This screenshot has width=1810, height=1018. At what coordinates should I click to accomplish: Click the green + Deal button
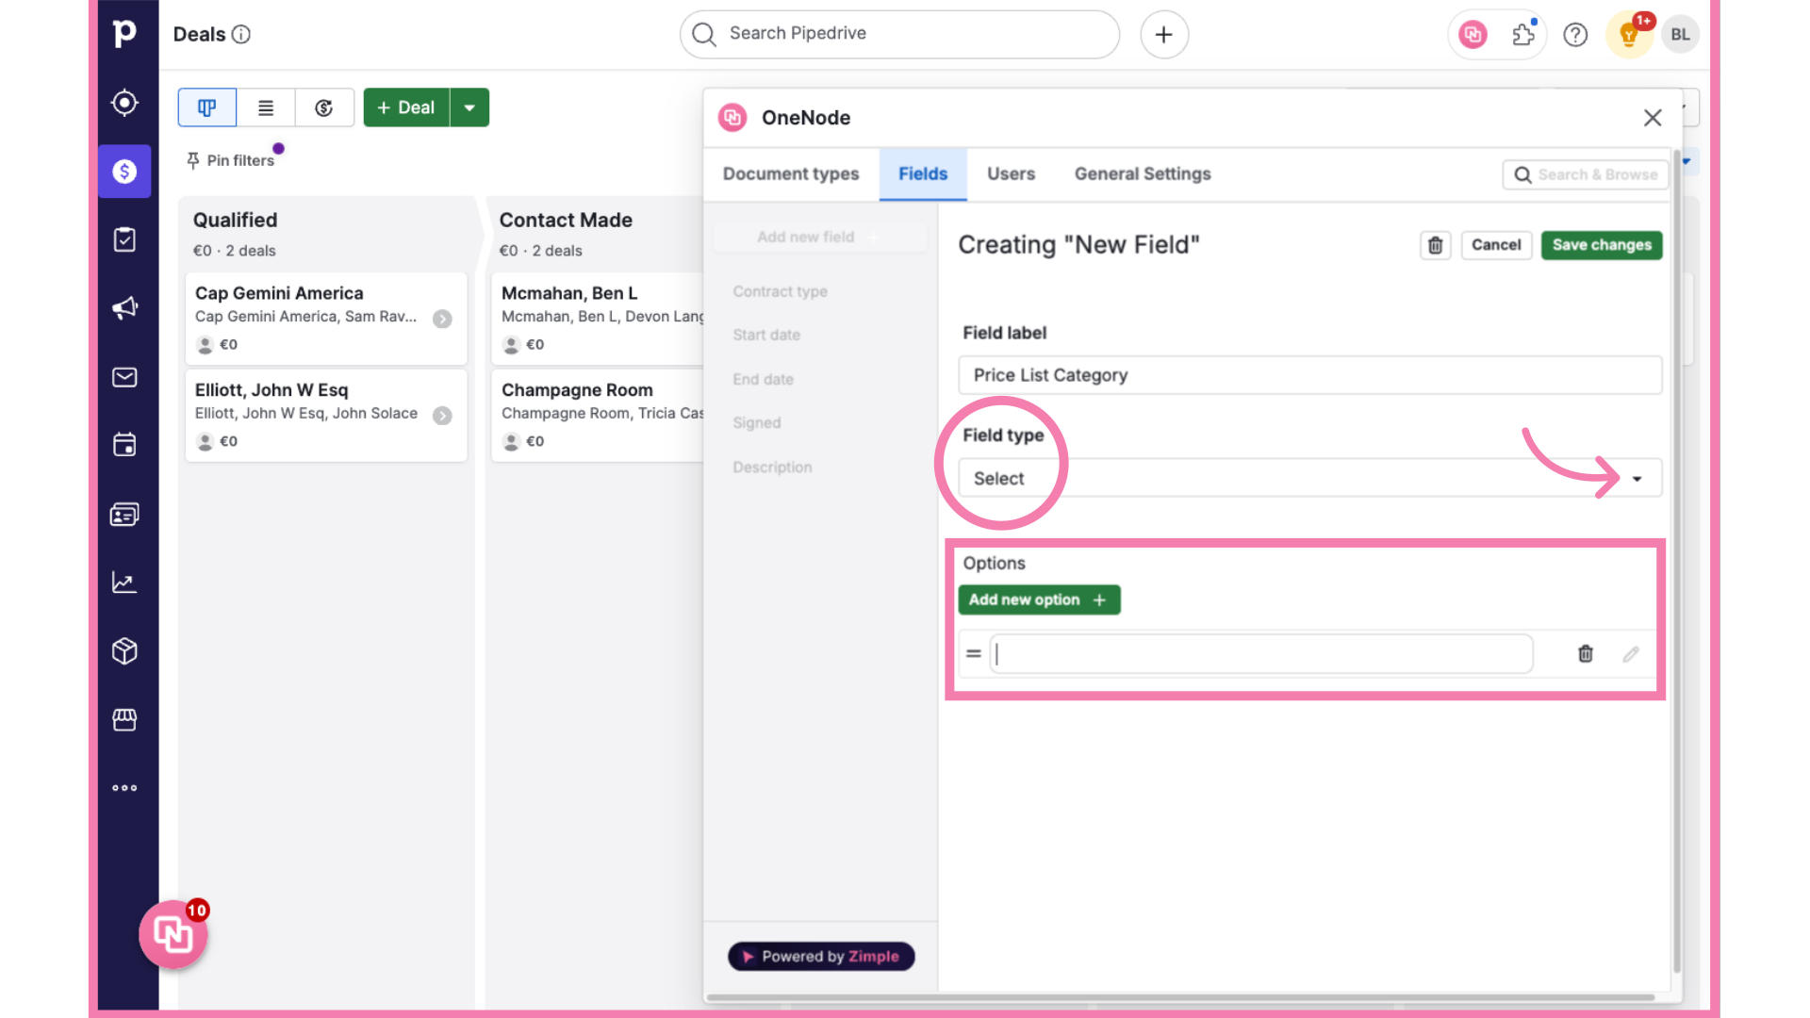click(x=406, y=107)
